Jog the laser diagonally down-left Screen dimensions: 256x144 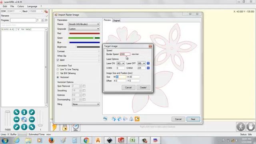[16, 127]
